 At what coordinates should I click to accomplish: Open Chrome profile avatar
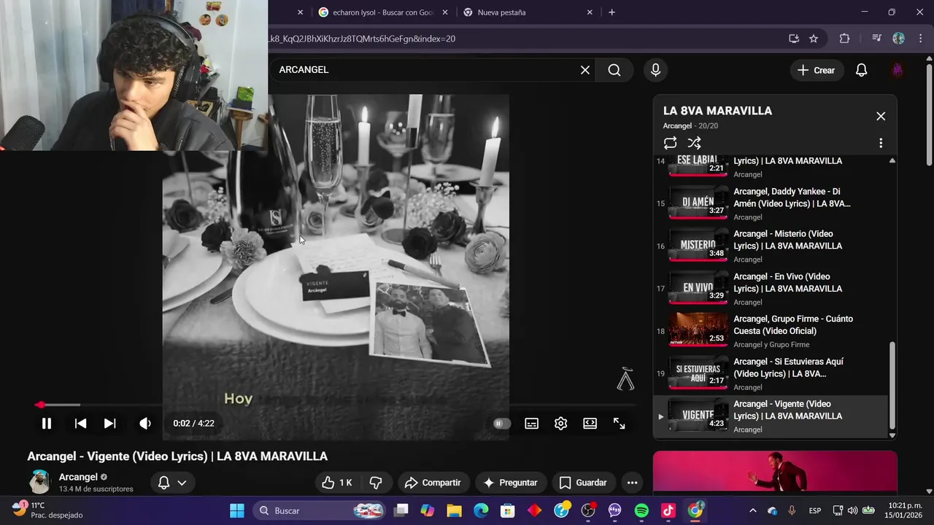point(898,39)
